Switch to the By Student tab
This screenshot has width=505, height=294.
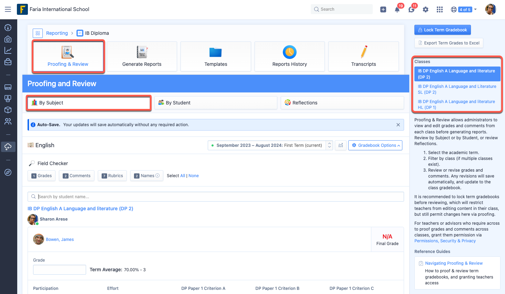(216, 103)
